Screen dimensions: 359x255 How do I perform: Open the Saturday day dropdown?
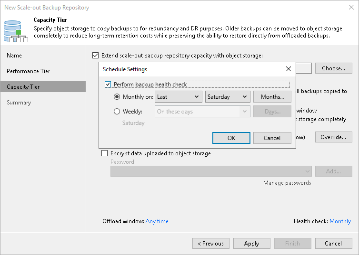point(228,97)
